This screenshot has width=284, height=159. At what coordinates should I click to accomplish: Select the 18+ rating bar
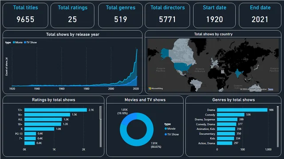point(43,124)
